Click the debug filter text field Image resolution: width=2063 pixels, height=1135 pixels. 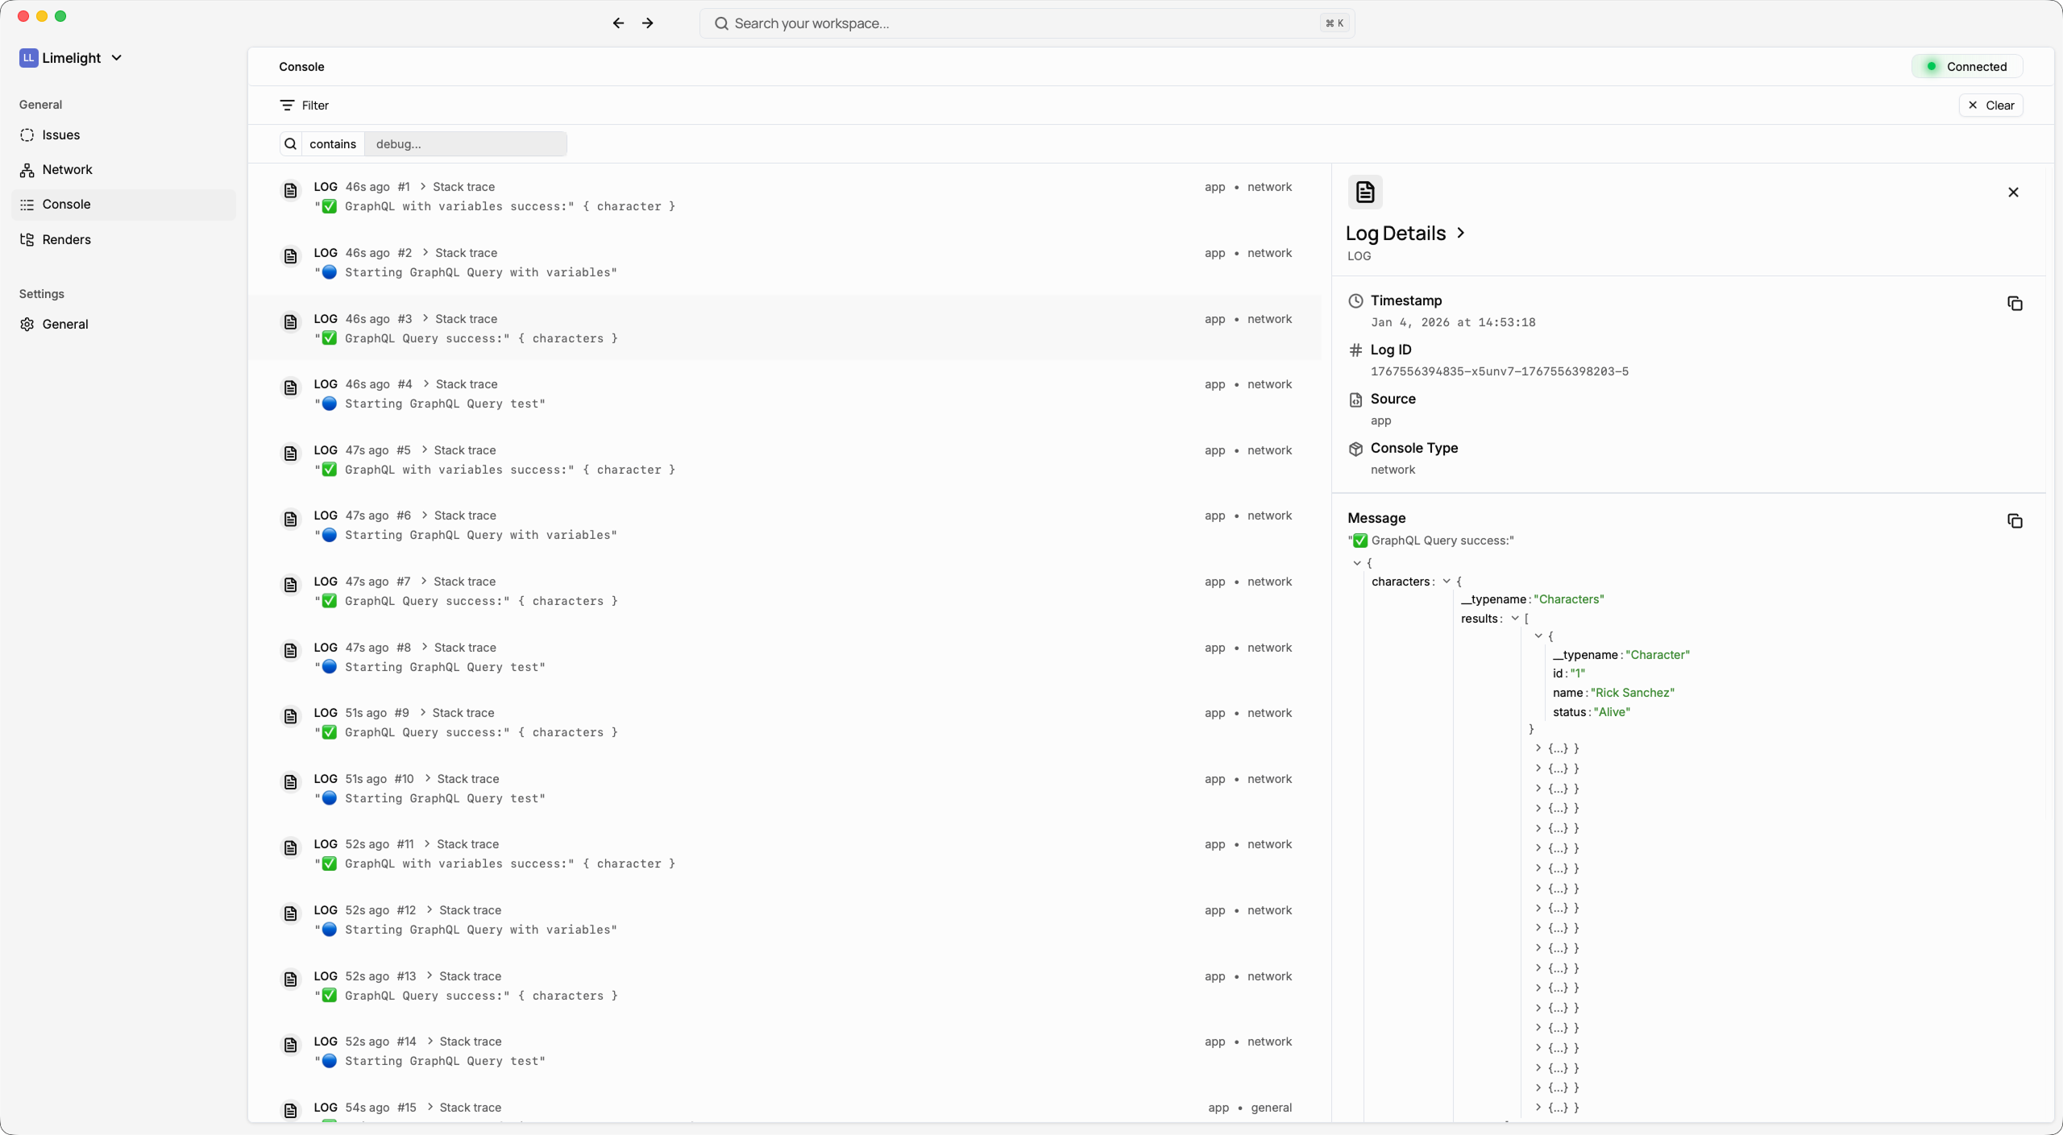(466, 144)
